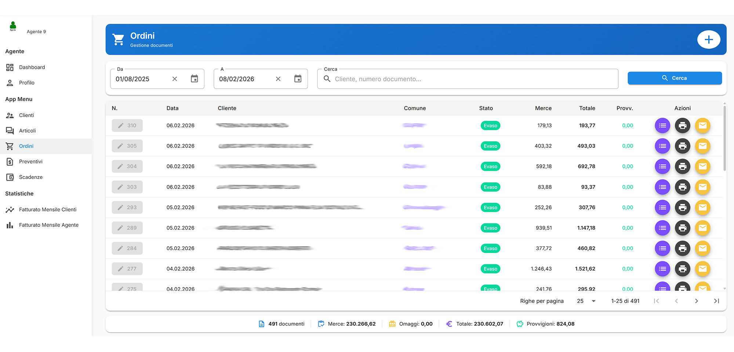Open Fatturato Mensile Agente statistics
Image resolution: width=734 pixels, height=352 pixels.
(48, 225)
